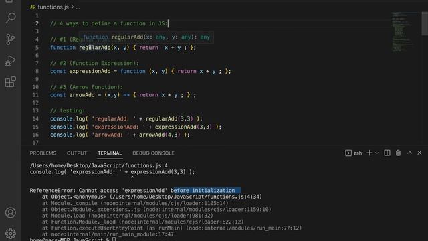Open the launch profile dropdown arrow
The height and width of the screenshot is (241, 428).
coord(377,153)
